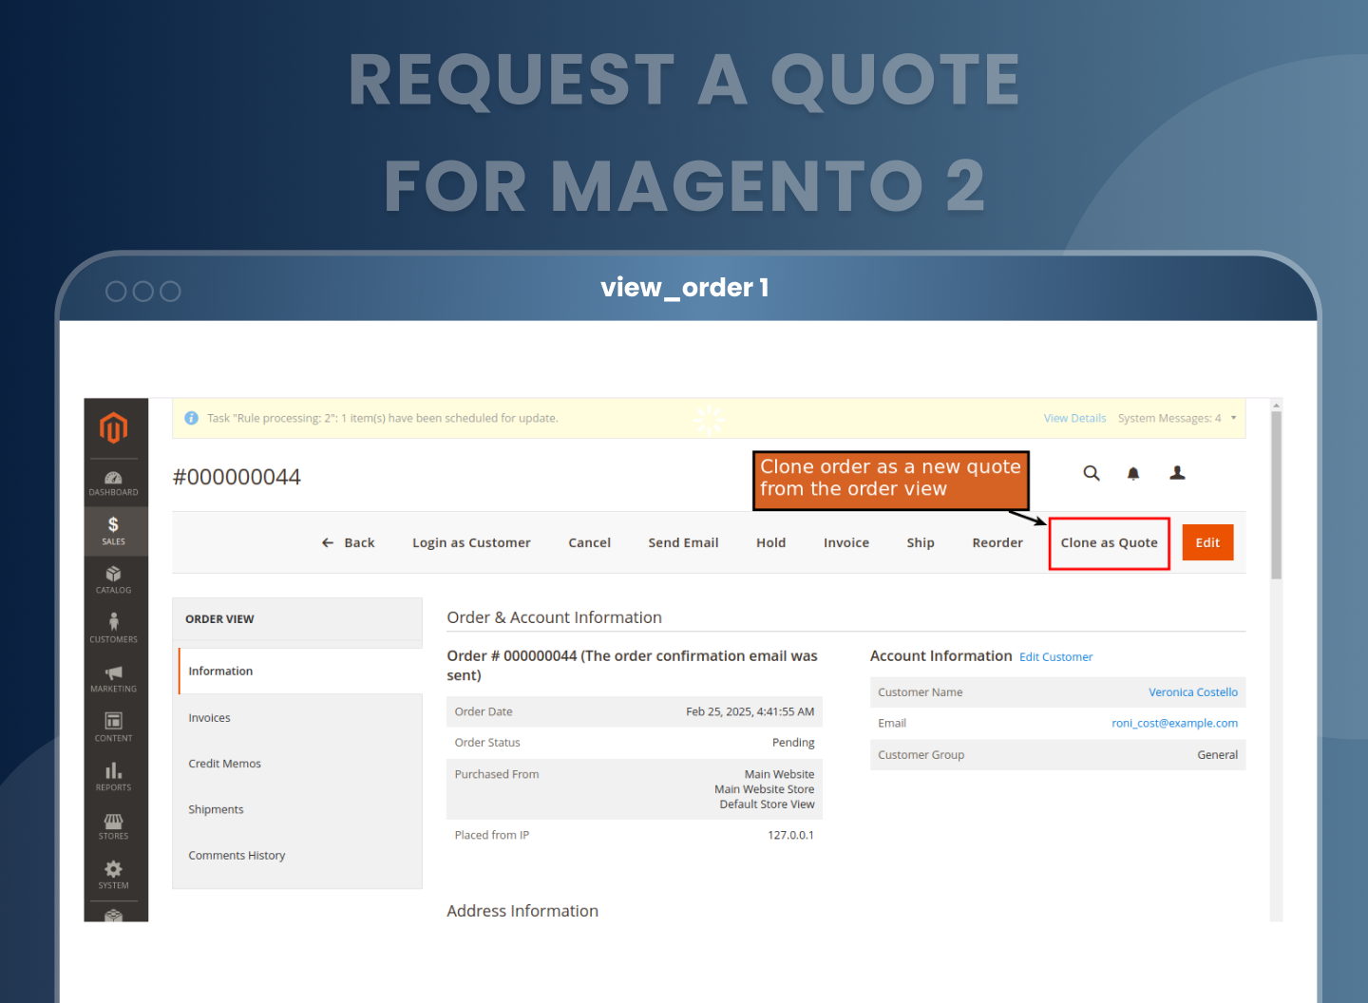Open the Veronica Costello customer link

pyautogui.click(x=1192, y=692)
